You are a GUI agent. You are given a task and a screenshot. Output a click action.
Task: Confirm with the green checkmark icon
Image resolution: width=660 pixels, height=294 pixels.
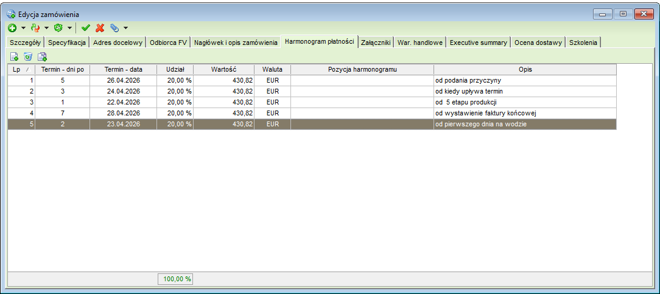pos(86,28)
